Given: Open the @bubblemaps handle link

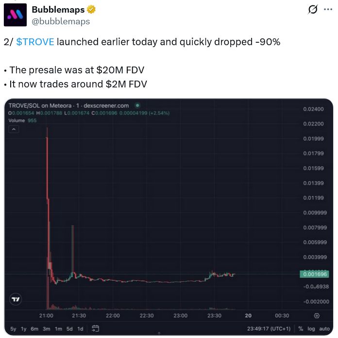Looking at the screenshot, I should pyautogui.click(x=61, y=21).
